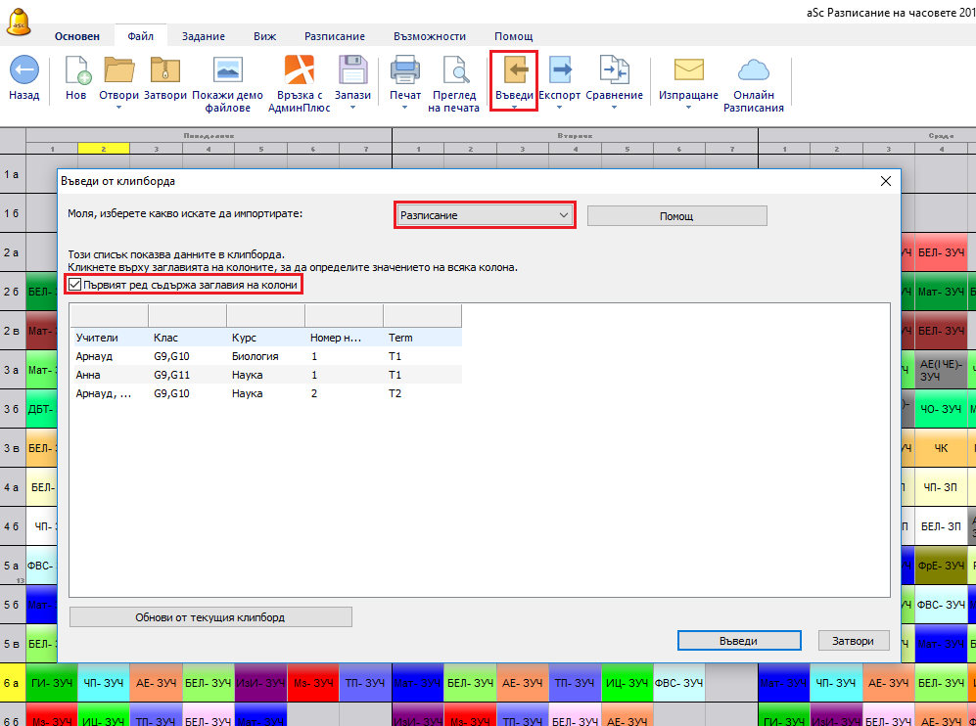Save using the Запази floppy disk icon
This screenshot has height=726, width=976.
(352, 70)
